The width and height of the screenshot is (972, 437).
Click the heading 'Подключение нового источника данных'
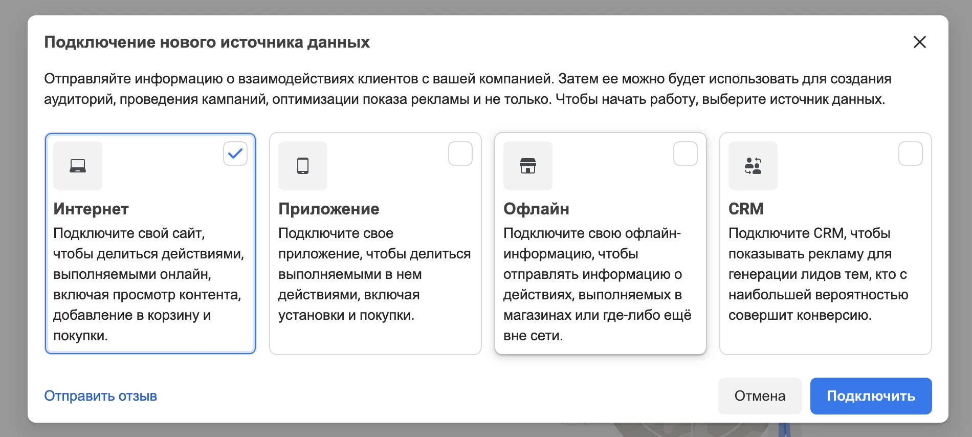pyautogui.click(x=207, y=42)
